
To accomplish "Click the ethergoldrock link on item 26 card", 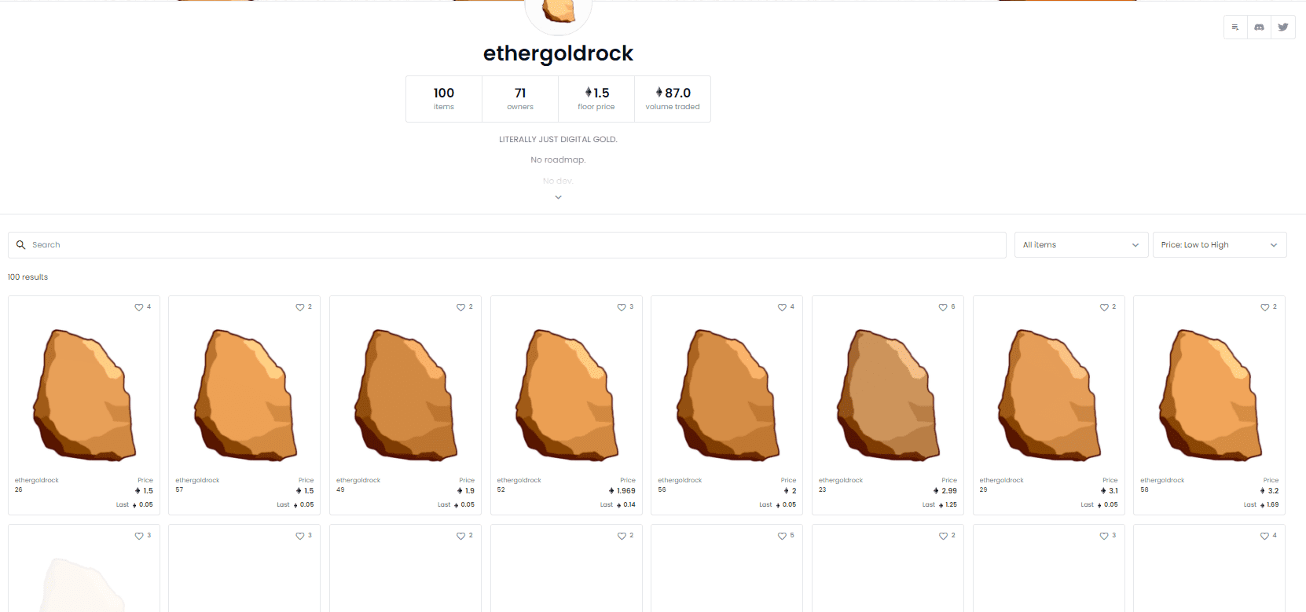I will coord(37,480).
